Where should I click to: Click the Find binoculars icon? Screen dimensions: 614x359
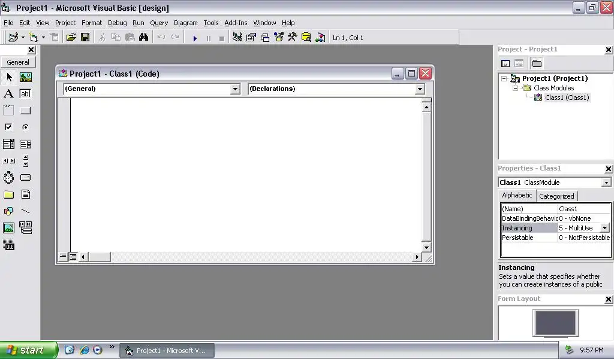tap(144, 37)
